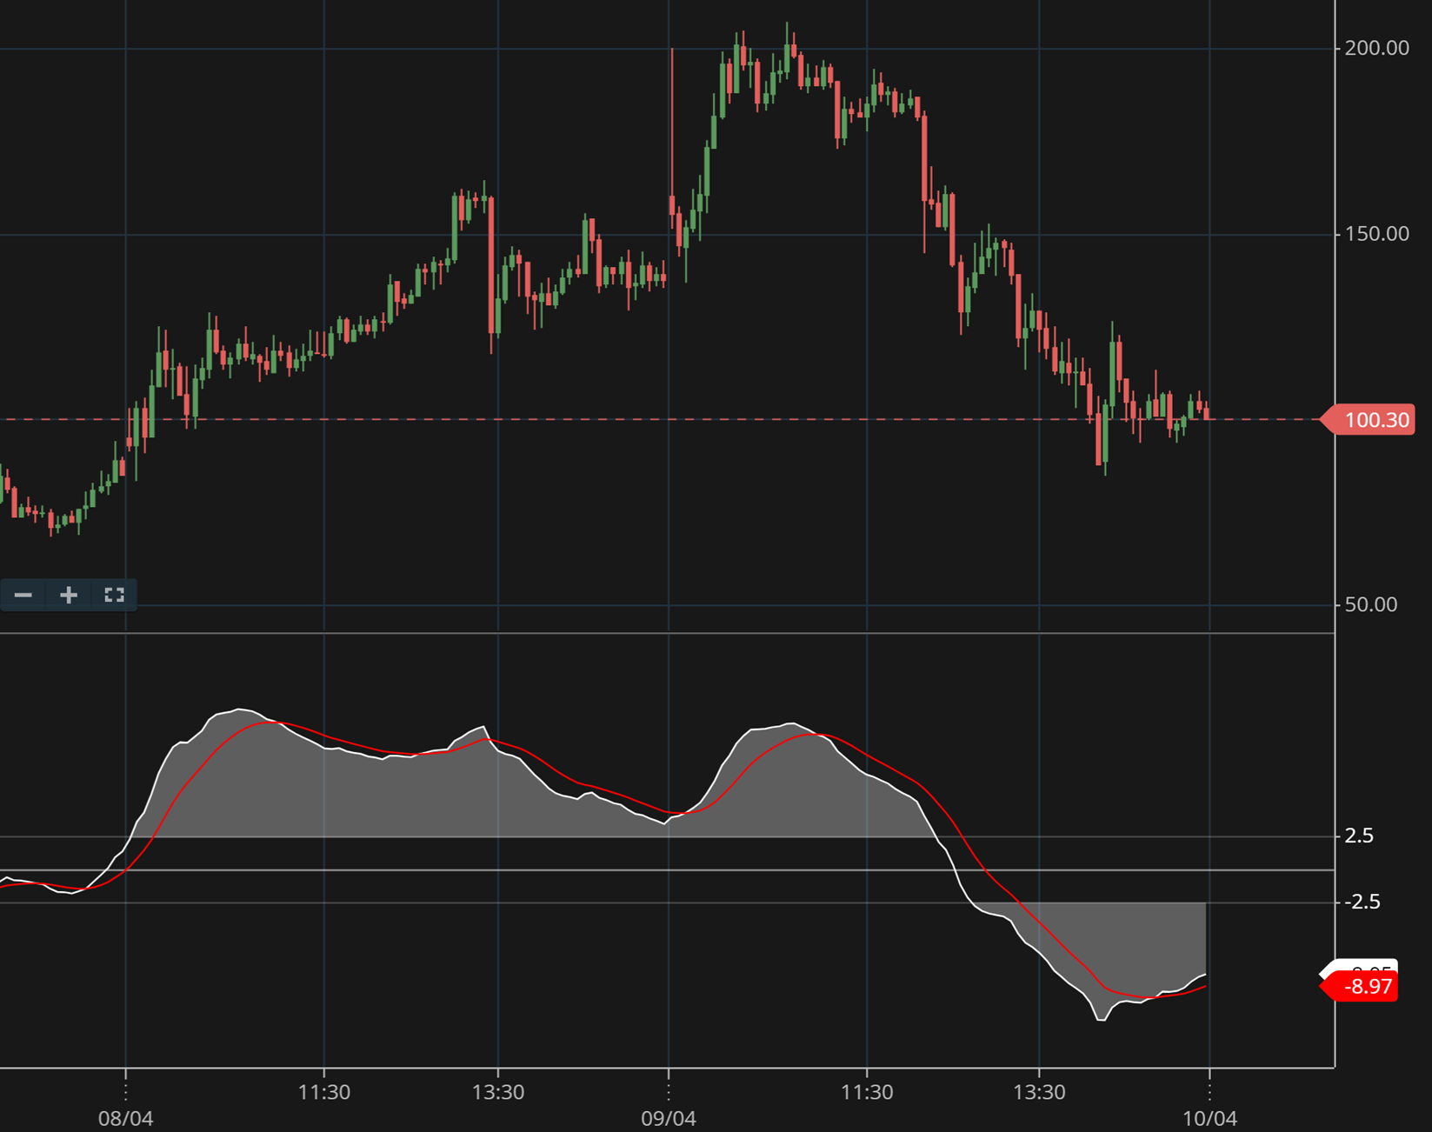Click the red -8.97 indicator tag
The image size is (1432, 1132).
1365,988
